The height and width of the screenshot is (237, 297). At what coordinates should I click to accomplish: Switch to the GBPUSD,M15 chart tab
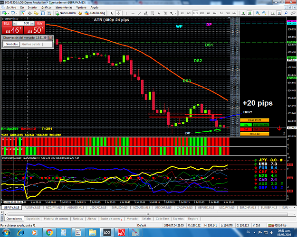[206, 208]
